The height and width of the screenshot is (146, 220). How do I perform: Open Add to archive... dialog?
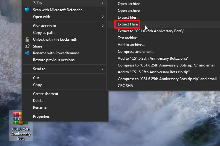131,45
